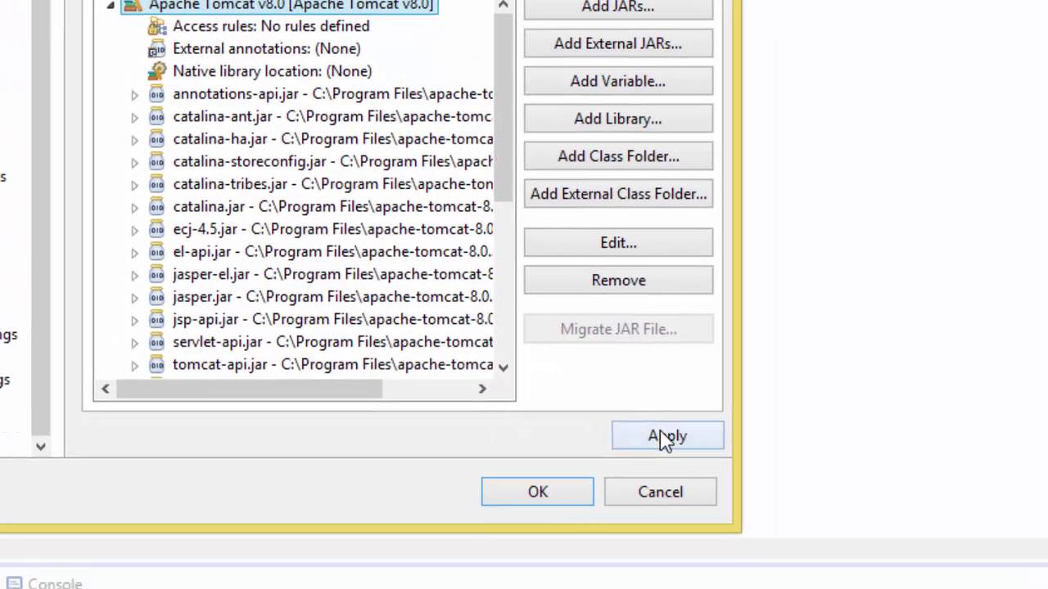The width and height of the screenshot is (1048, 589).
Task: Collapse the Apache Tomcat v8.0 library node
Action: pos(111,5)
